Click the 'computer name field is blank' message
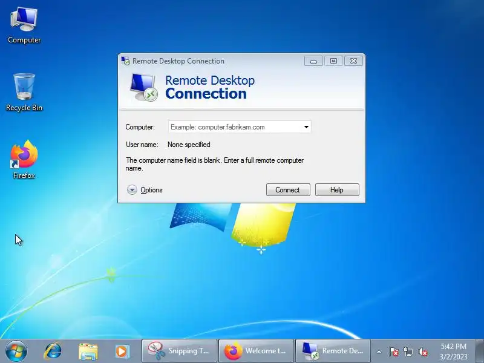The width and height of the screenshot is (484, 363). pos(215,164)
